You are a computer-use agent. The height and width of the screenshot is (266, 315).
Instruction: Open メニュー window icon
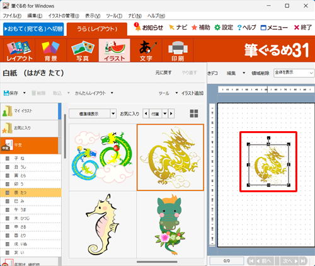click(263, 28)
